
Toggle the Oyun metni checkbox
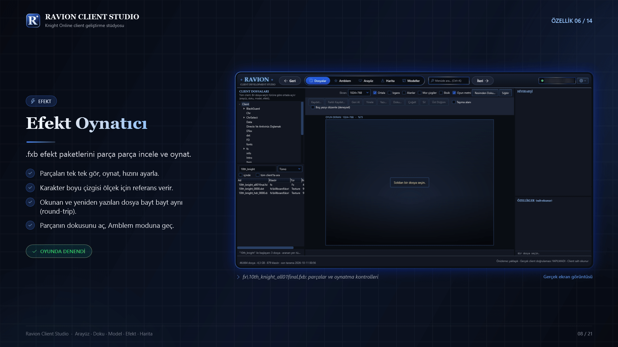pos(454,93)
